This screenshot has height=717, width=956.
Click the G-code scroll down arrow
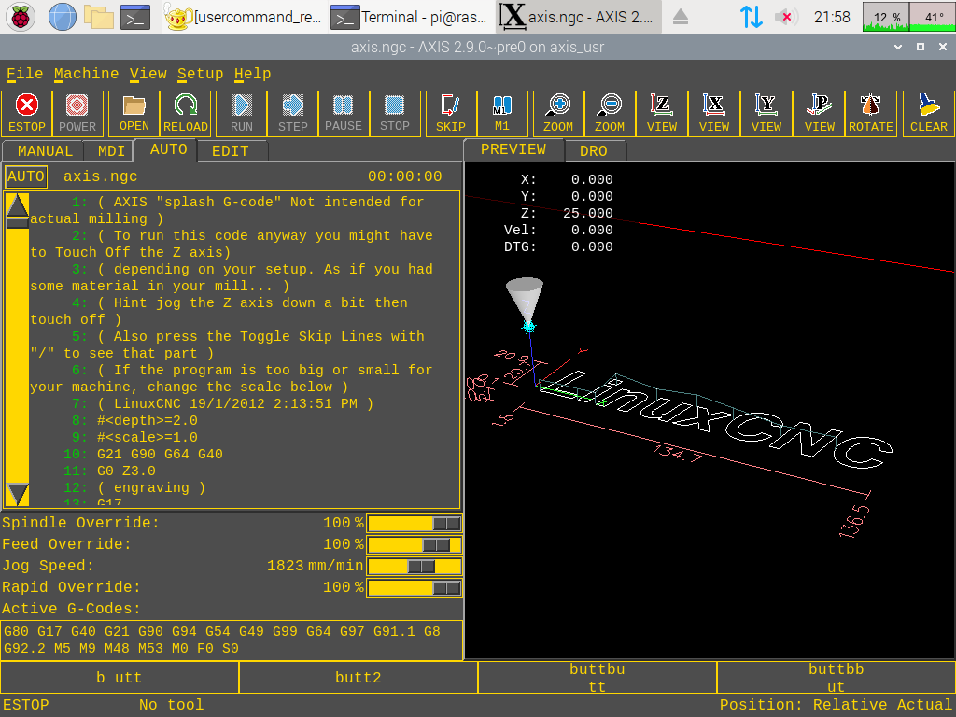(x=17, y=495)
